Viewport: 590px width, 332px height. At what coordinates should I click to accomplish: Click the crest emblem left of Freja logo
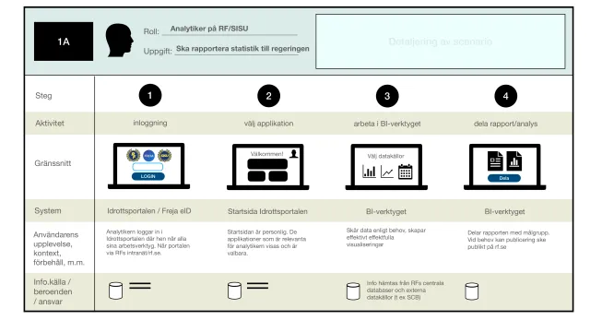click(133, 155)
